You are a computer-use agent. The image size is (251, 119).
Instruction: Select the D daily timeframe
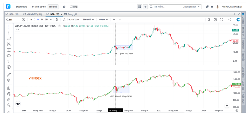pyautogui.click(x=34, y=20)
